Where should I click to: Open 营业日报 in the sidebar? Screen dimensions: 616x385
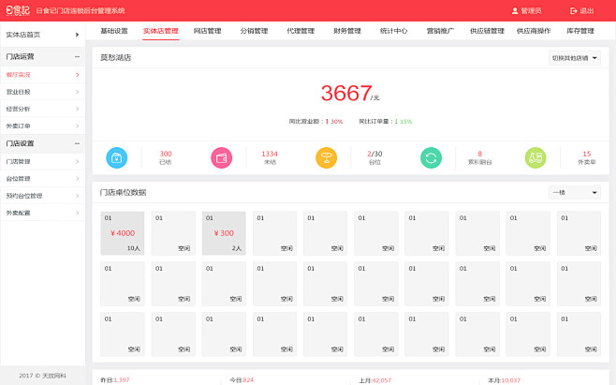point(42,92)
